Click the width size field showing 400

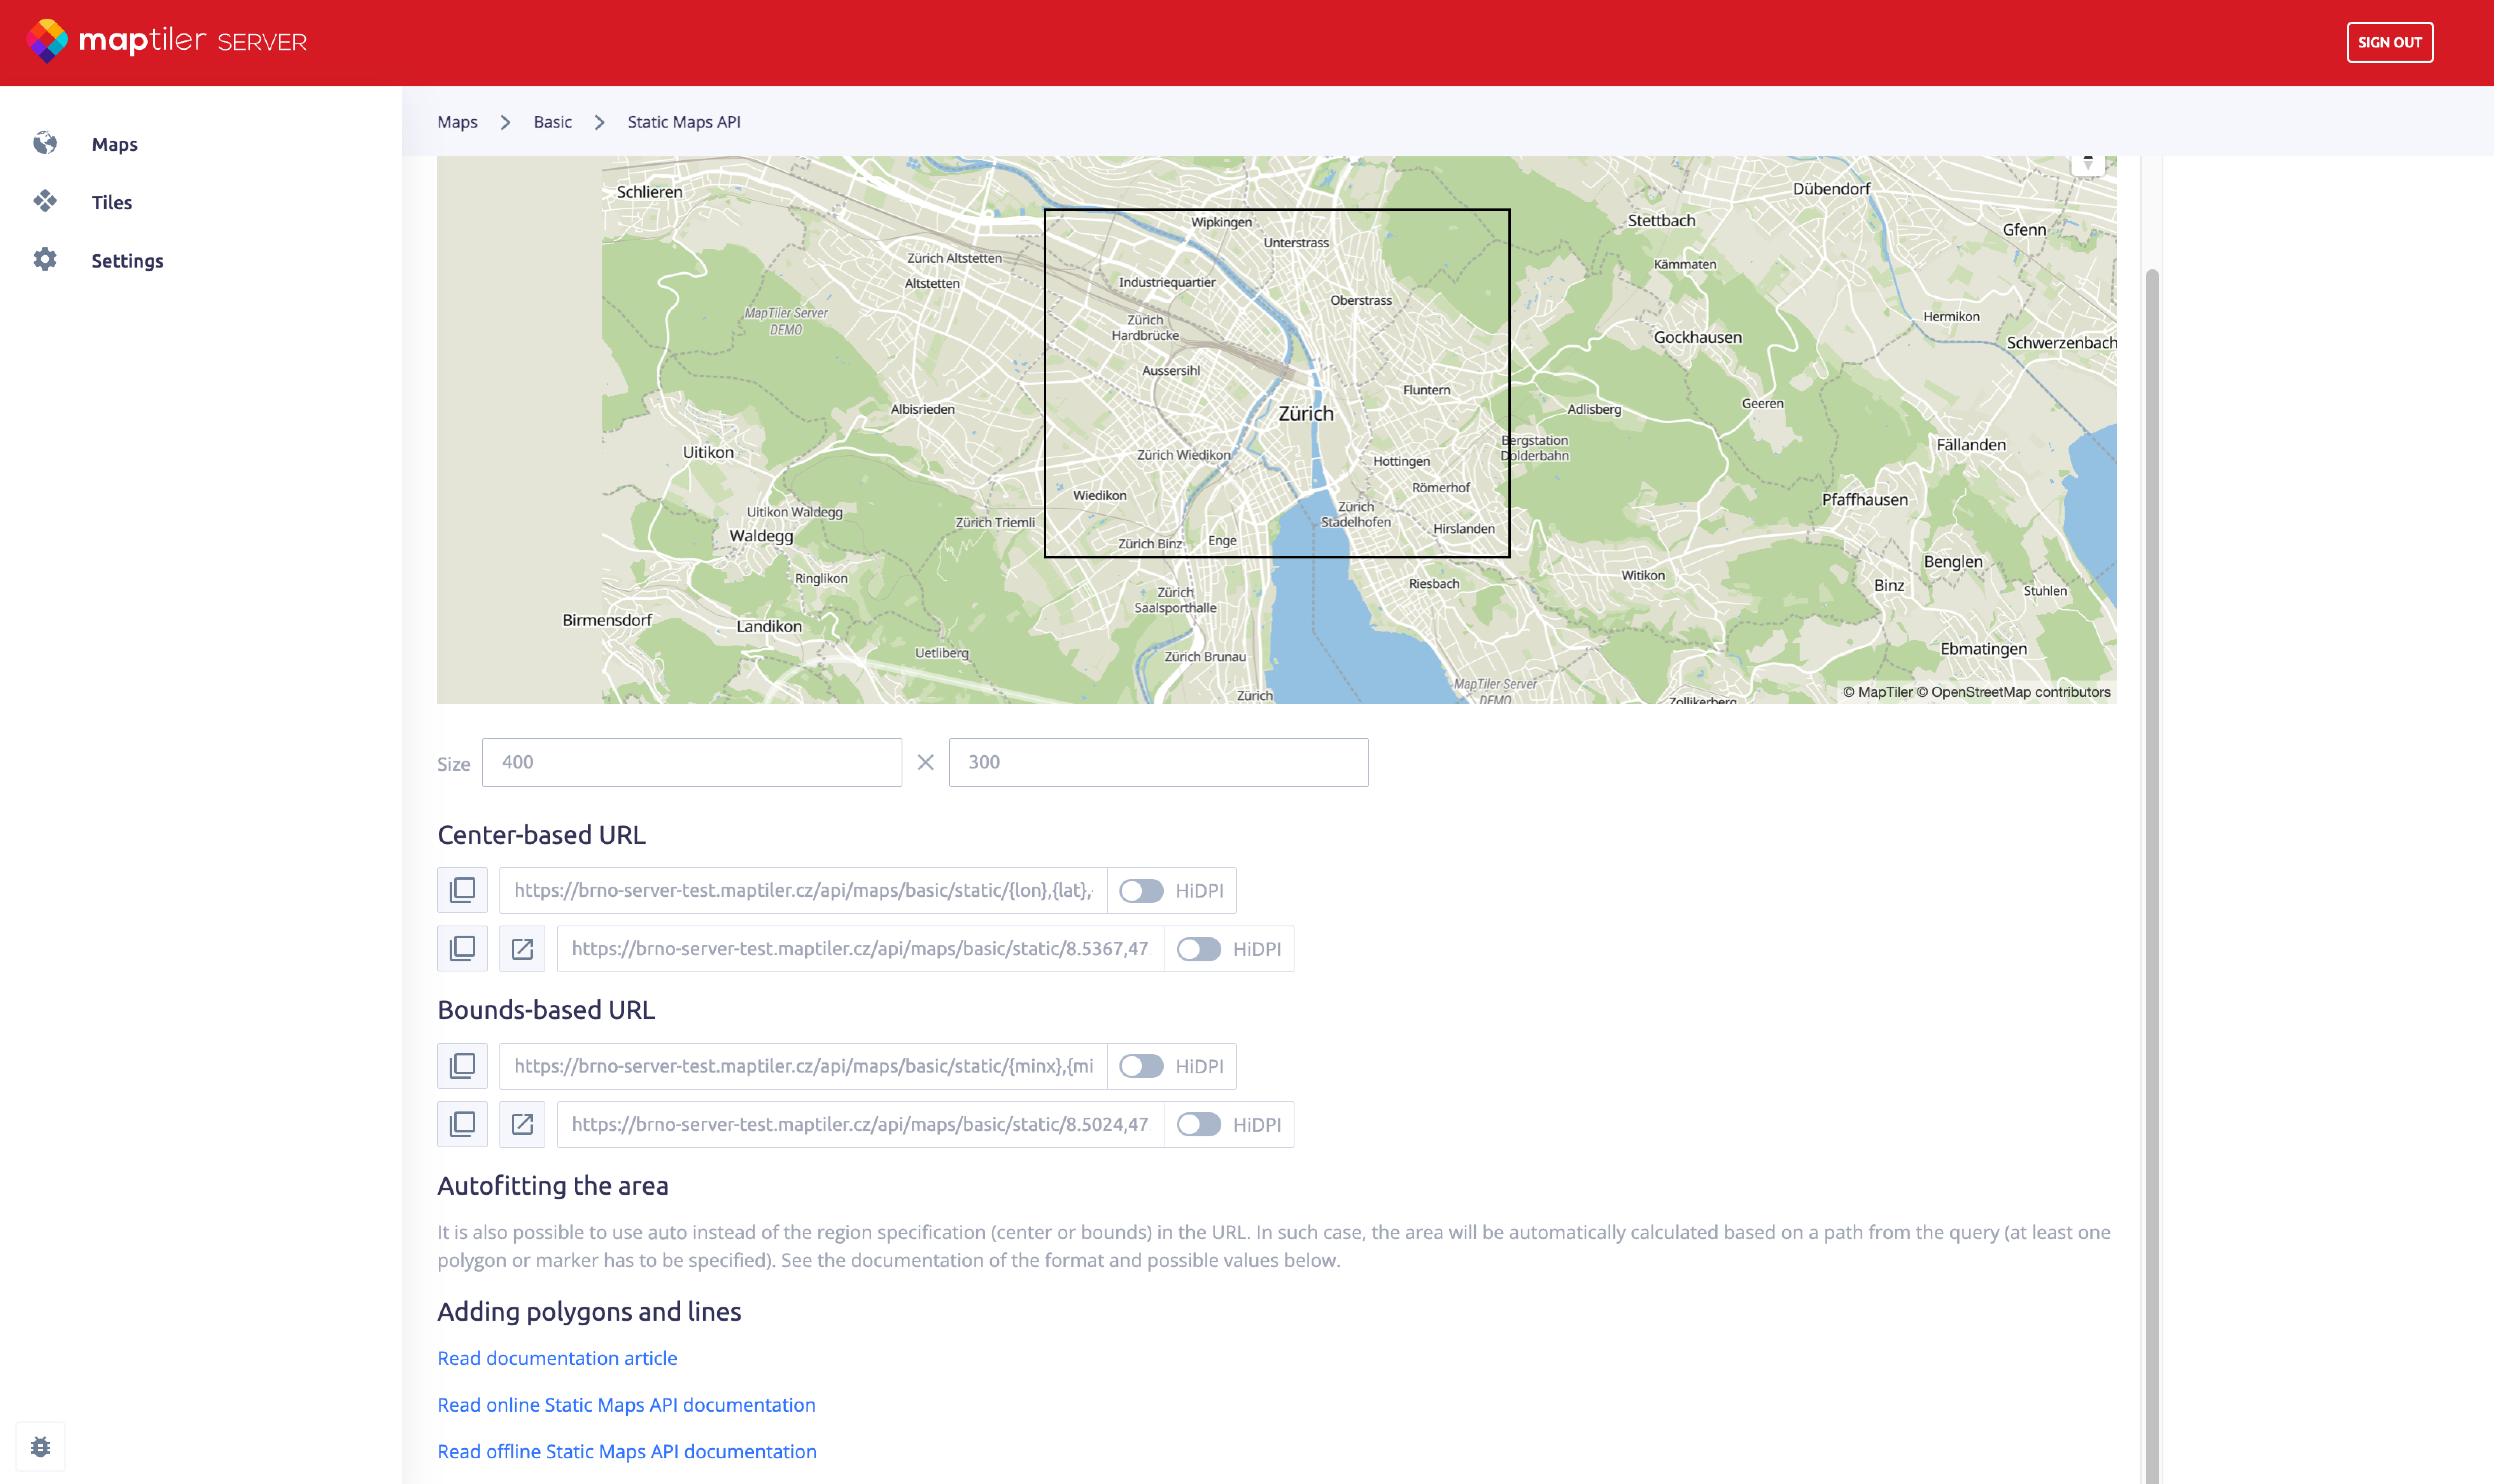tap(691, 762)
